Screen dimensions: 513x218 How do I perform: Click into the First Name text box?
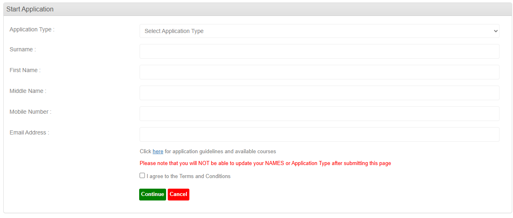pos(319,72)
